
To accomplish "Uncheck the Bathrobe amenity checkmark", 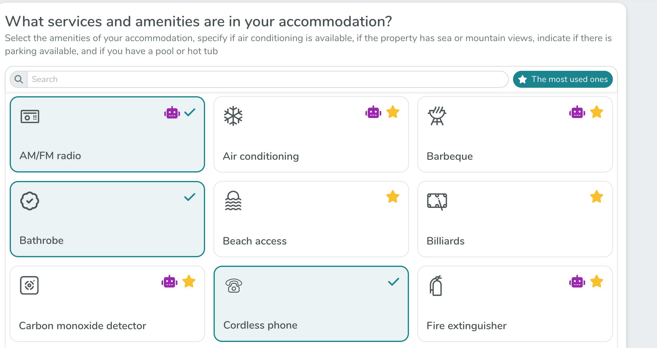I will 190,197.
